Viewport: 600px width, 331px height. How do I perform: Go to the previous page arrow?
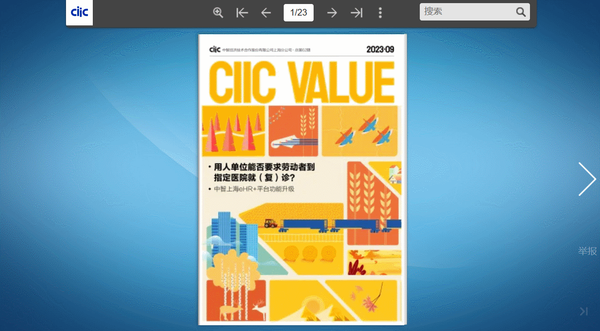[x=266, y=12]
